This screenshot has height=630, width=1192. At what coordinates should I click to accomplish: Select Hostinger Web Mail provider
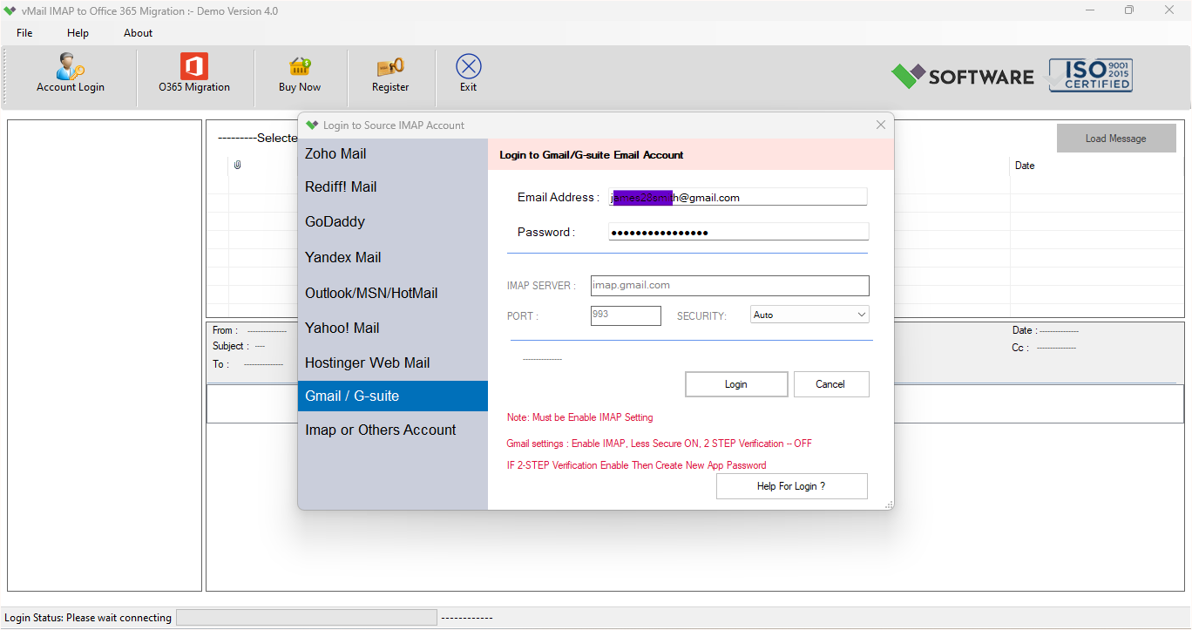click(x=393, y=362)
